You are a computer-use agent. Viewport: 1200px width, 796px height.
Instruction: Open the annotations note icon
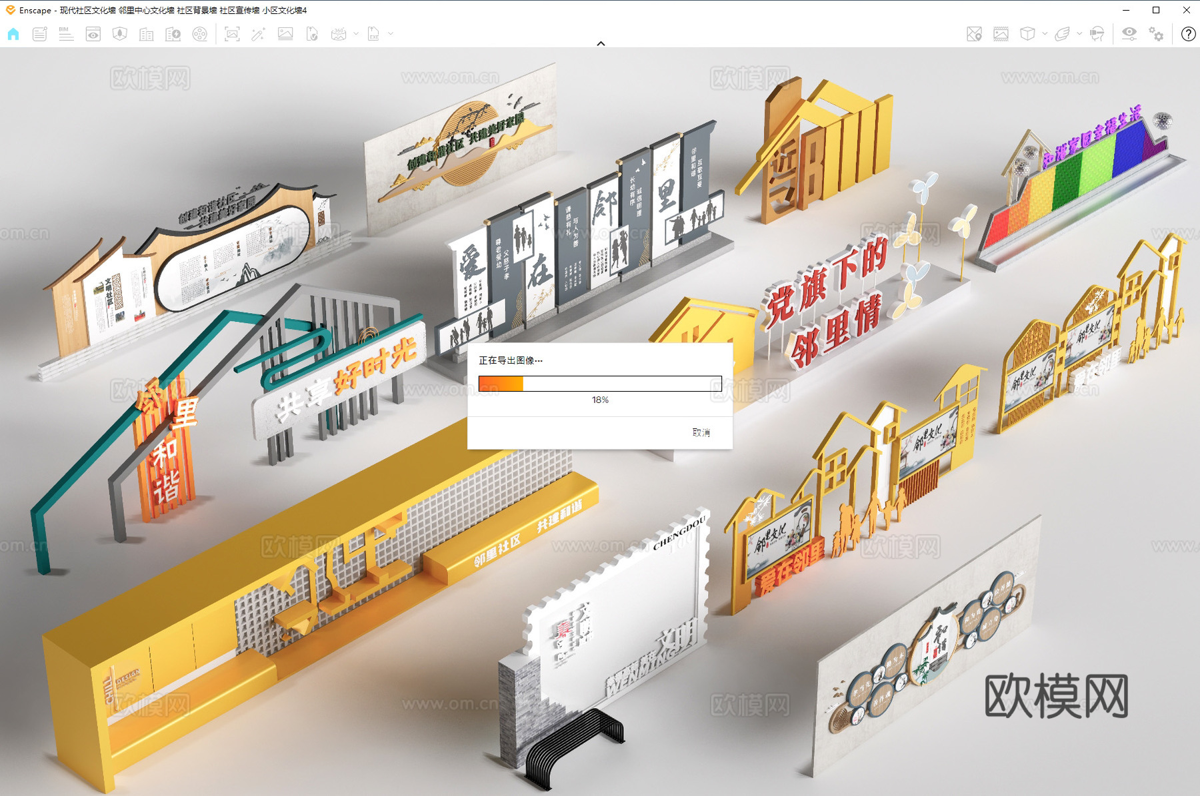(40, 34)
